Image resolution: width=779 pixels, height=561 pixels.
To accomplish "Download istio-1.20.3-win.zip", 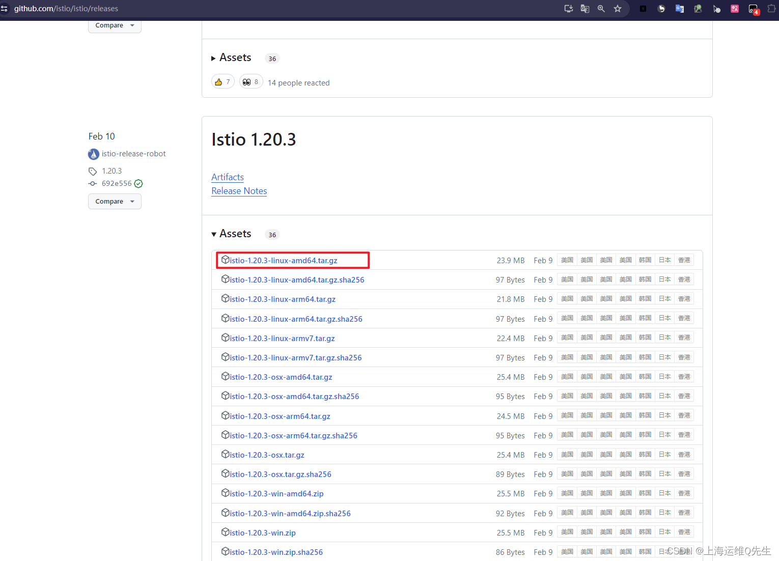I will pos(263,533).
